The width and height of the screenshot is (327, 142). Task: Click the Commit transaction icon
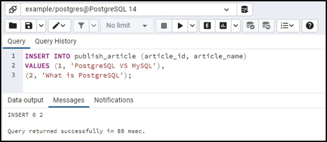click(250, 25)
